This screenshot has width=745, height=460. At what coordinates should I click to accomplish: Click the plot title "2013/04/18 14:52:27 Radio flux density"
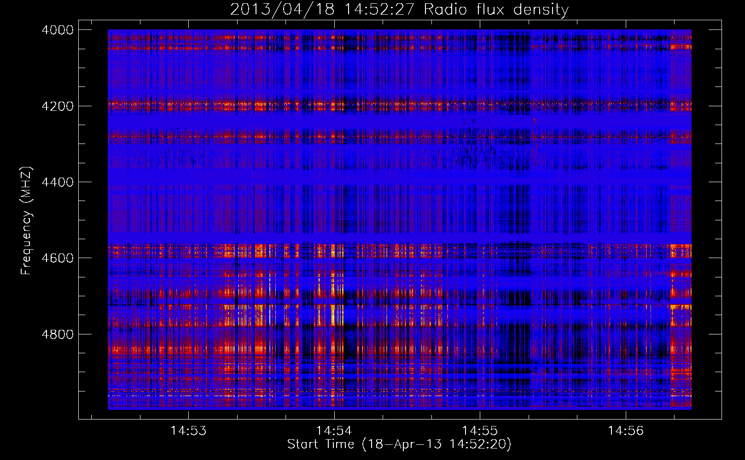tap(399, 10)
